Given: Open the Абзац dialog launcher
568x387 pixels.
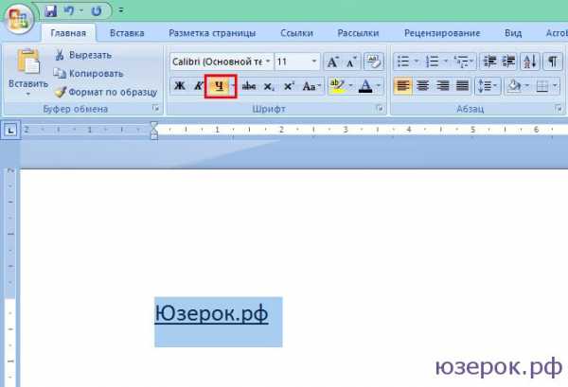Looking at the screenshot, I should point(559,108).
